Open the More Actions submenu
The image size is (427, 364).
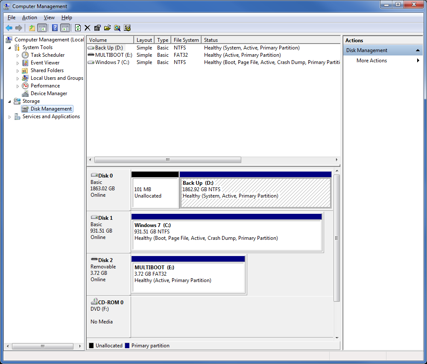(x=383, y=61)
